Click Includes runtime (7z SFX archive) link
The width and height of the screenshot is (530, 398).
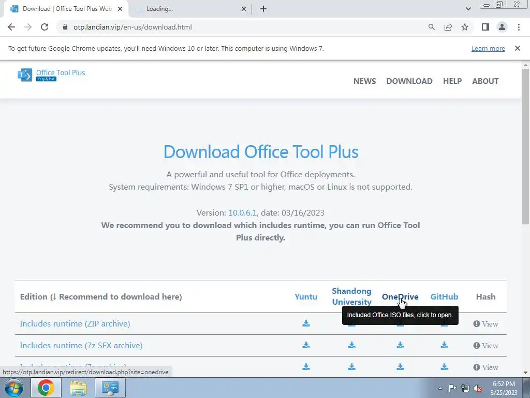(81, 345)
